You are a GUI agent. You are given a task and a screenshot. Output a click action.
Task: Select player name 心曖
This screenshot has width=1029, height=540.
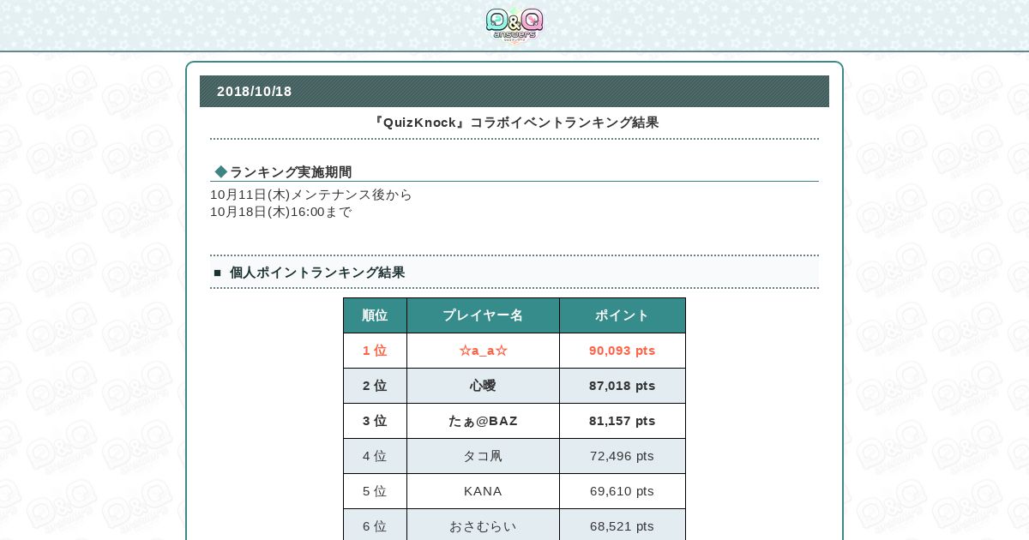coord(483,386)
